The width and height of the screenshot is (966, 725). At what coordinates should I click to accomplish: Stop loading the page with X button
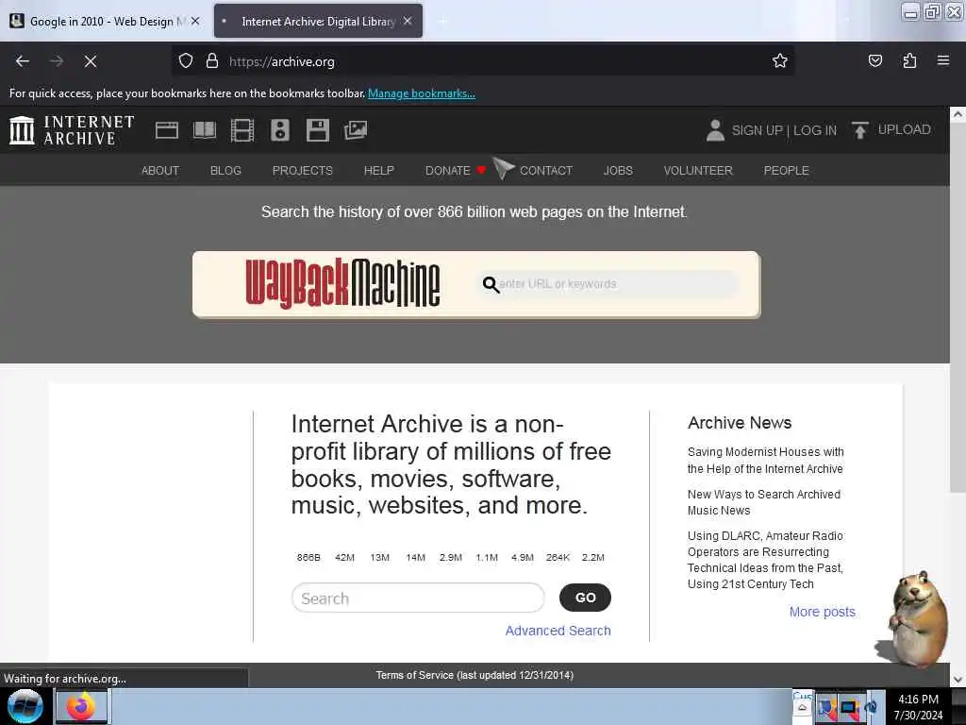[91, 61]
